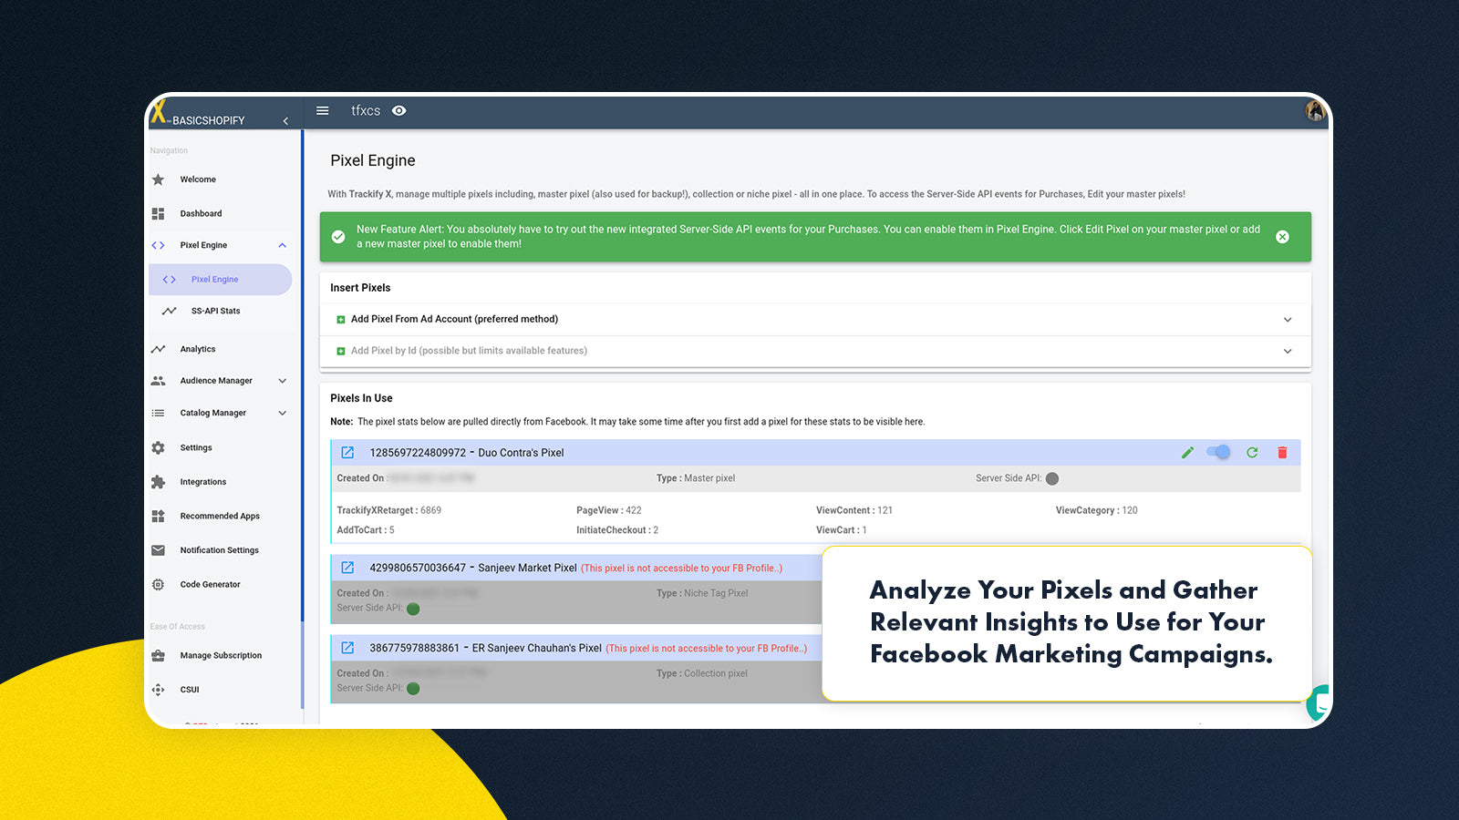The width and height of the screenshot is (1459, 820).
Task: Delete Duo Contra's Pixel
Action: [1282, 453]
